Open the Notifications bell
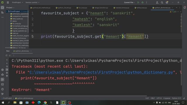Screen dimensions: 187x105 pyautogui.click(x=185, y=8)
